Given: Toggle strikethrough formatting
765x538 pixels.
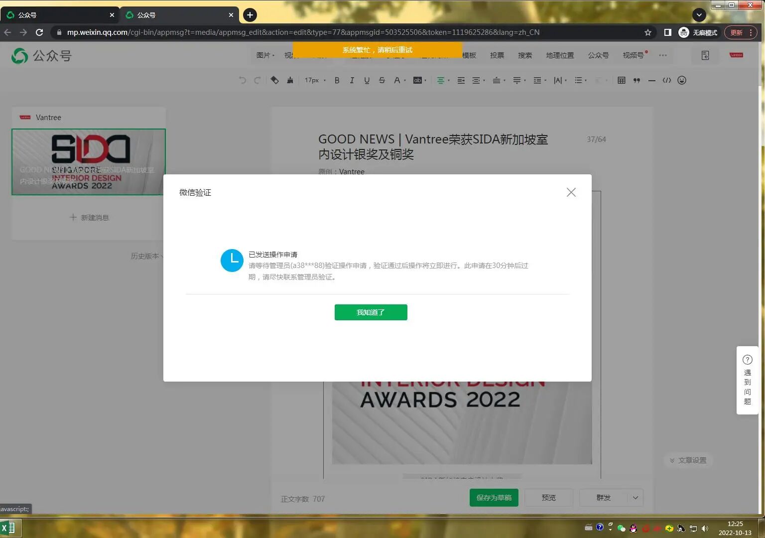Looking at the screenshot, I should (x=382, y=80).
